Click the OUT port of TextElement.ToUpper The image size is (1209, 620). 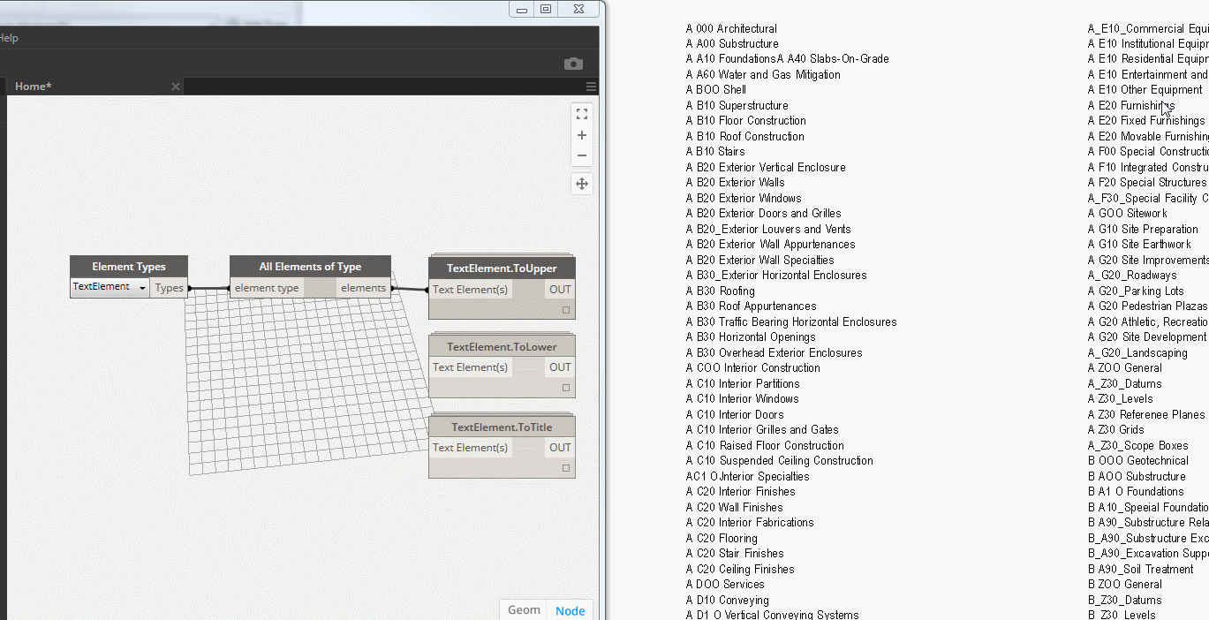click(559, 289)
